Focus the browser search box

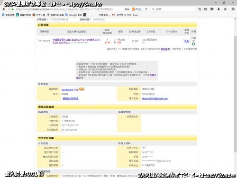point(173,9)
